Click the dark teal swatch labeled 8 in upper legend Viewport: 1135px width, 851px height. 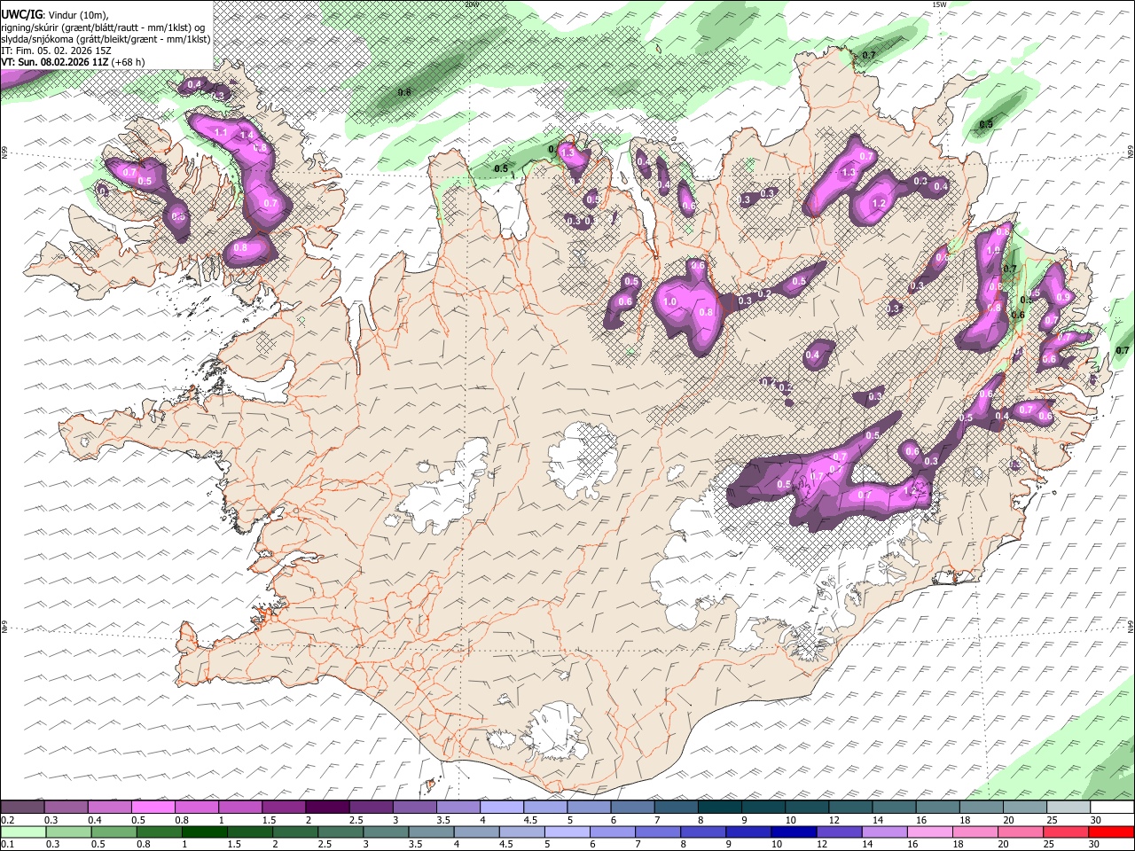pos(720,808)
